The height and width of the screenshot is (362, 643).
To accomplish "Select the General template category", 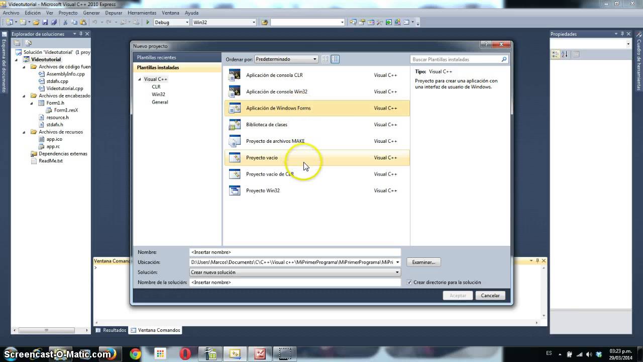I will coord(160,102).
